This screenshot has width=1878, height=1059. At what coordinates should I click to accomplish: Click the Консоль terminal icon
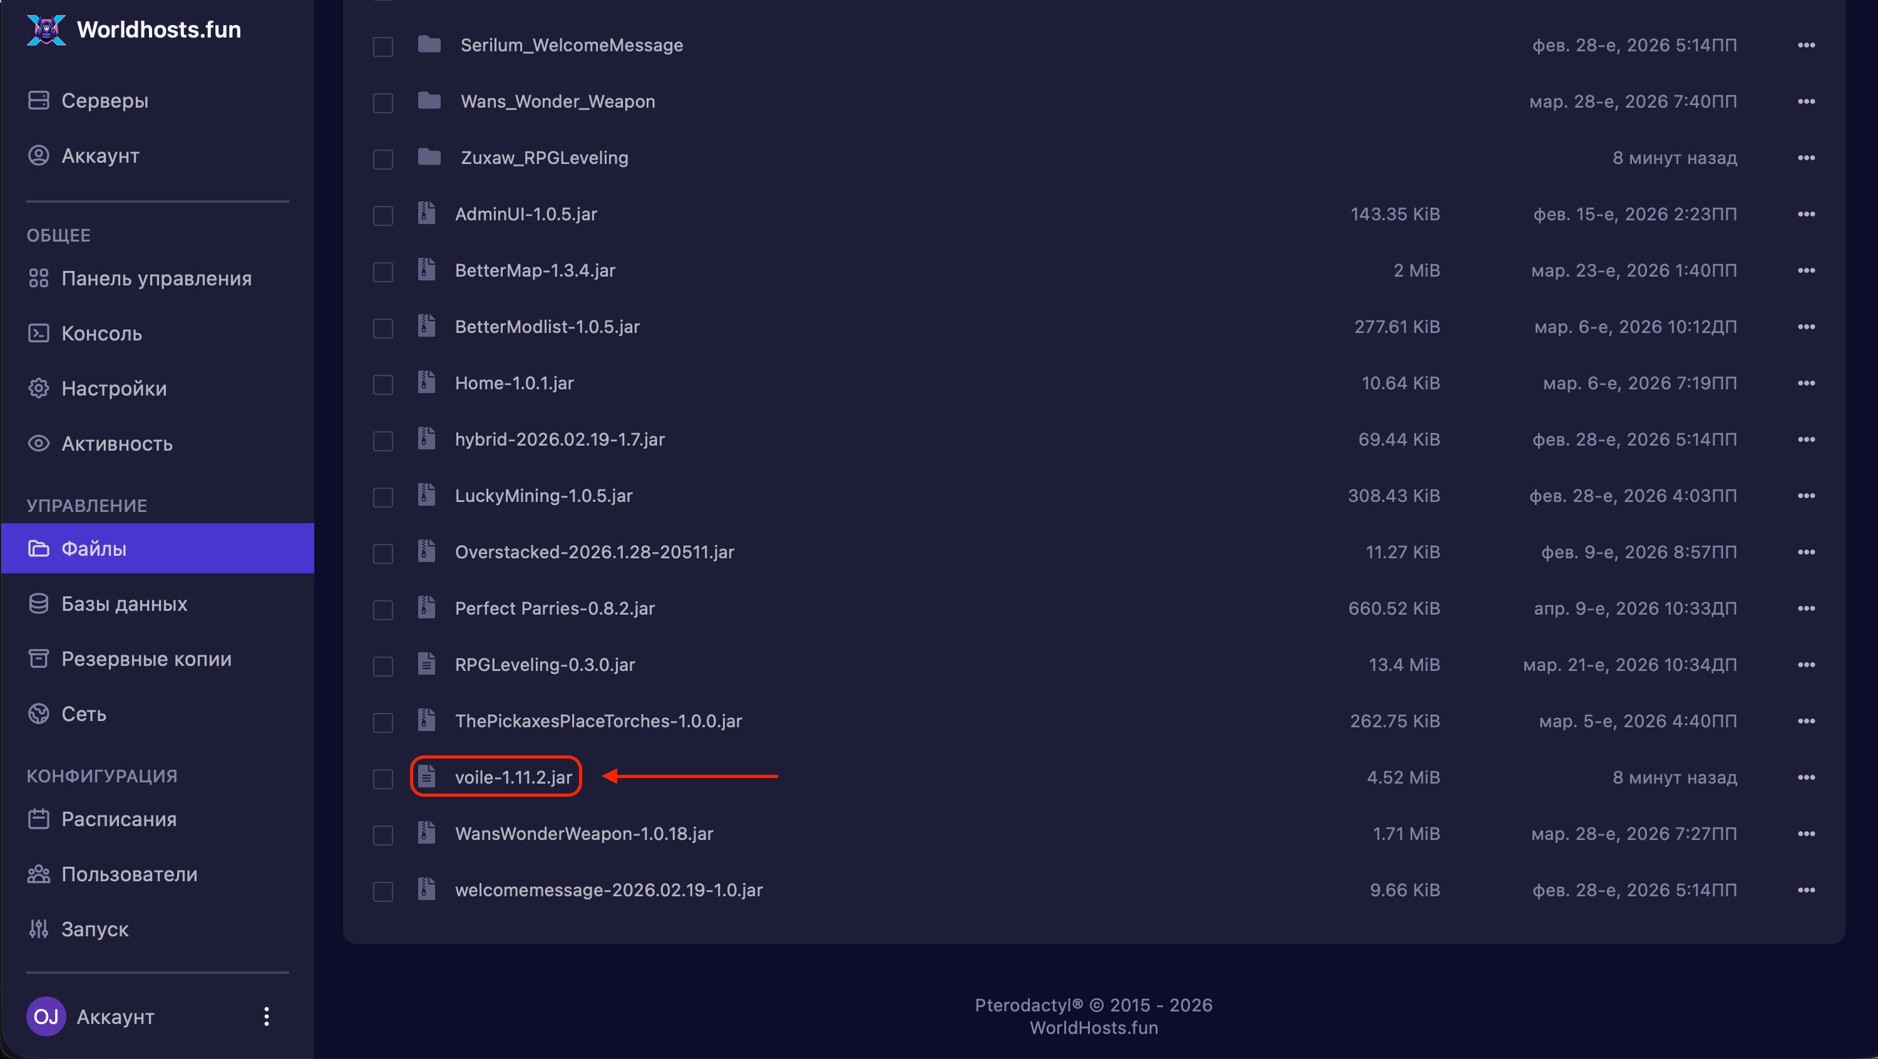(x=39, y=333)
